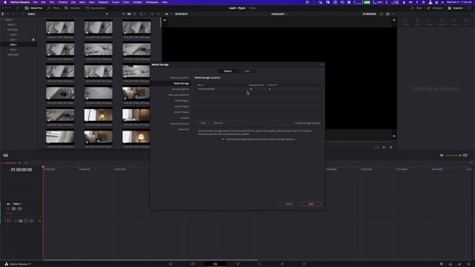This screenshot has height=267, width=475.
Task: Go to the Media page icon
Action: click(x=171, y=264)
